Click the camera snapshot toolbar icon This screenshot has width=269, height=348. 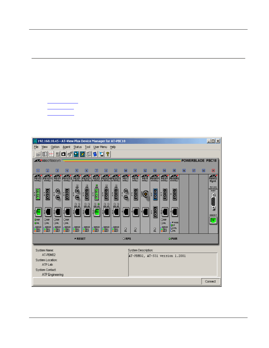pyautogui.click(x=63, y=154)
